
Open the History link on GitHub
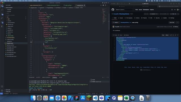pyautogui.click(x=176, y=27)
